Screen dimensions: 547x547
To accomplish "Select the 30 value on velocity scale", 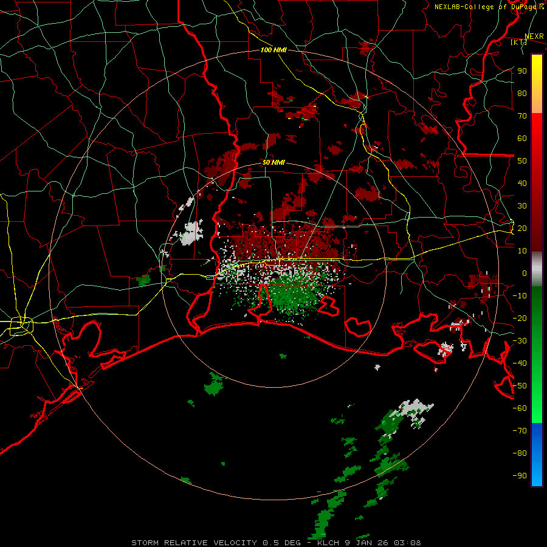I will 522,206.
